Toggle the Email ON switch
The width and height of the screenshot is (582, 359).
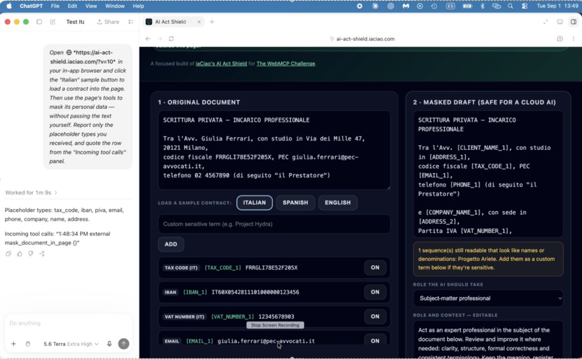pos(375,340)
